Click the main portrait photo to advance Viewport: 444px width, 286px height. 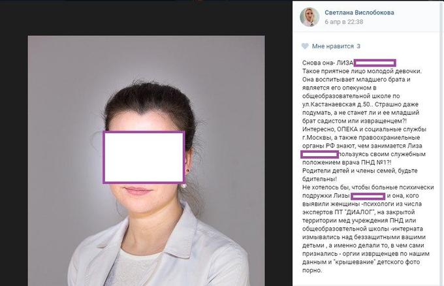click(x=146, y=161)
